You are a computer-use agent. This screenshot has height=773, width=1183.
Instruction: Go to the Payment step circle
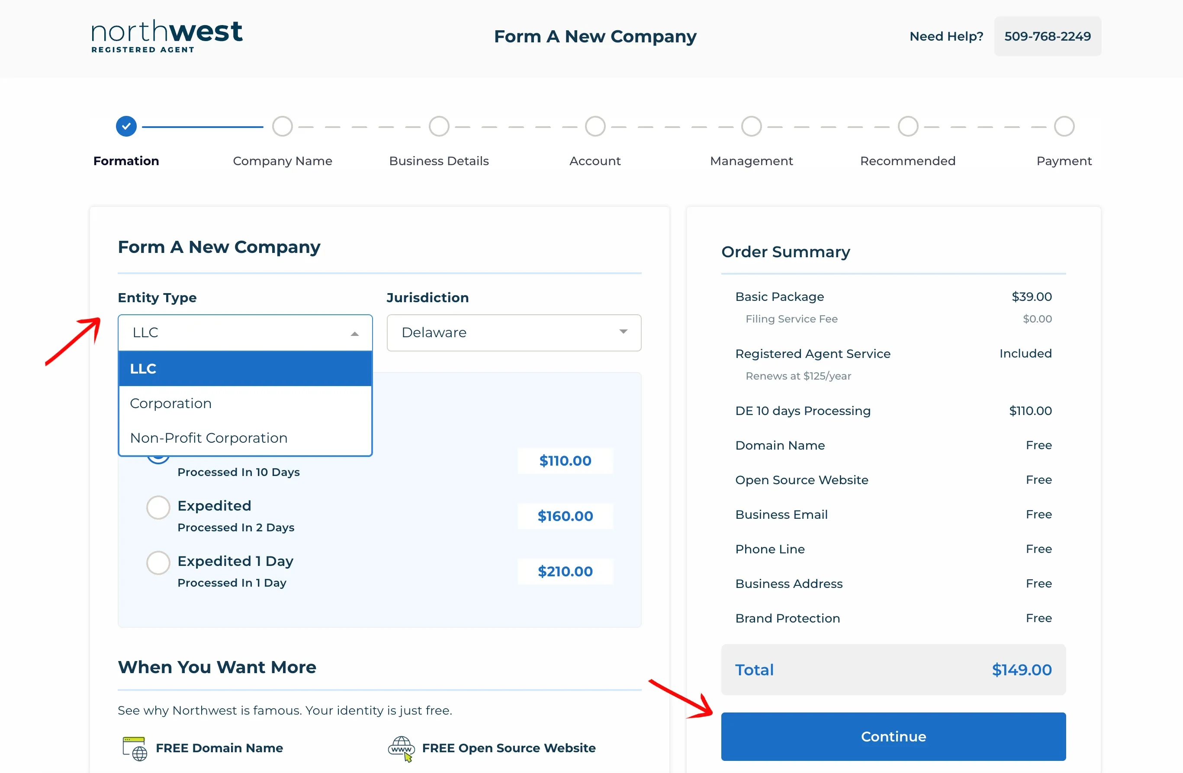coord(1064,126)
